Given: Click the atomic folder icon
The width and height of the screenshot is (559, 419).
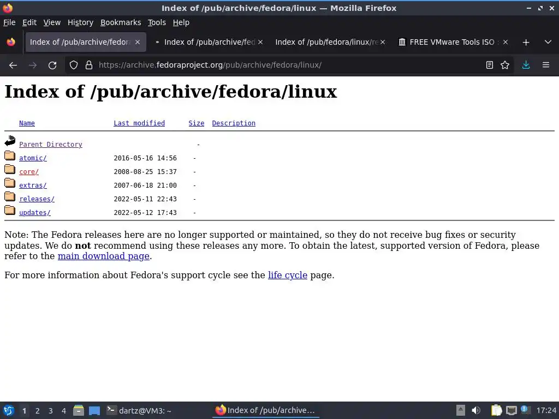Looking at the screenshot, I should (x=10, y=155).
